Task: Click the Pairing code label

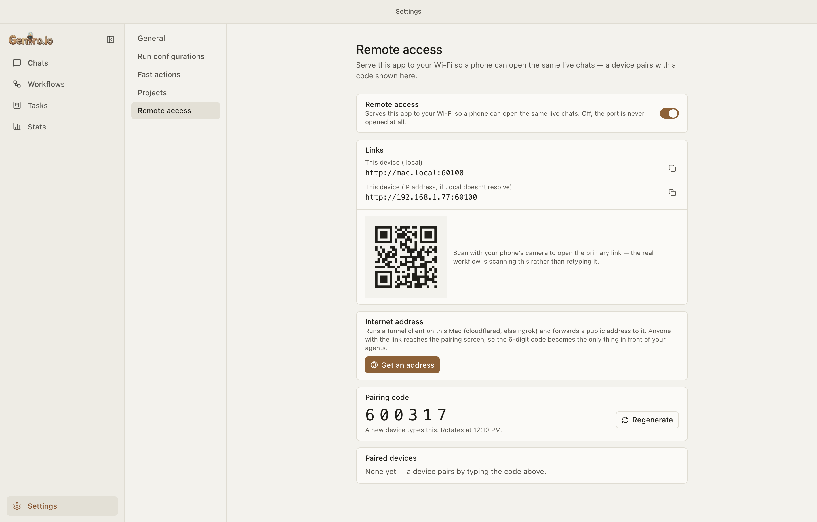Action: click(x=387, y=397)
